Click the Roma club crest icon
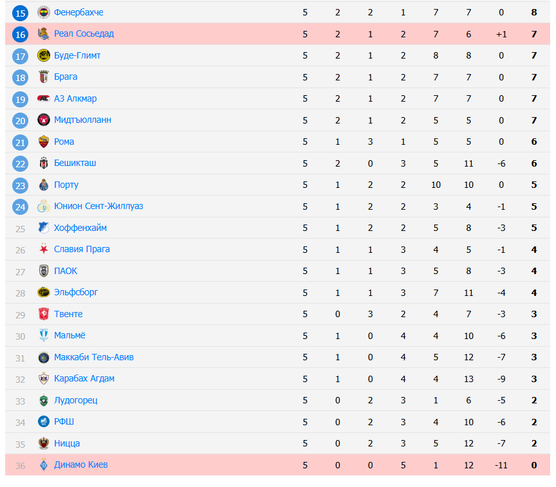The width and height of the screenshot is (556, 487). click(43, 142)
